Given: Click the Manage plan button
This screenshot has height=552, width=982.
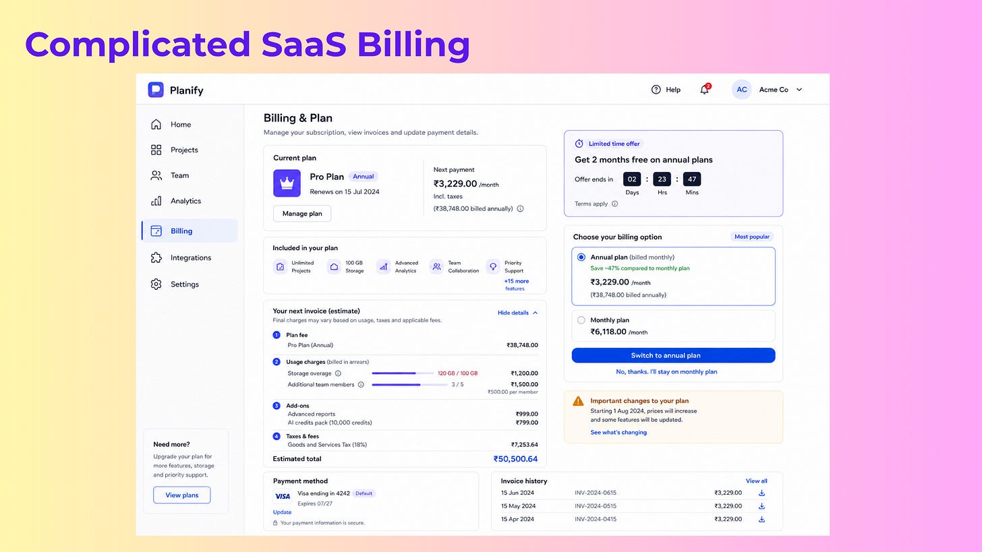Looking at the screenshot, I should point(302,214).
